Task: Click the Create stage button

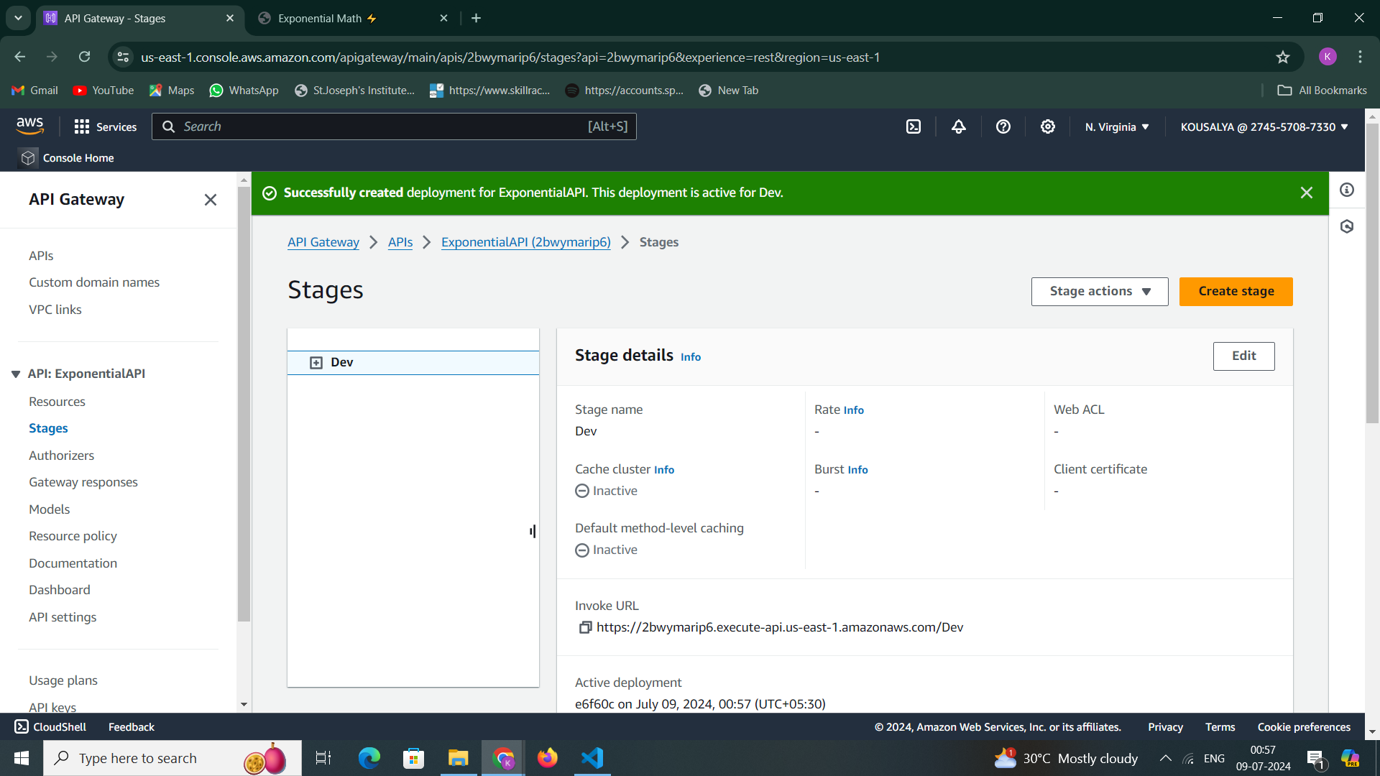Action: click(x=1236, y=291)
